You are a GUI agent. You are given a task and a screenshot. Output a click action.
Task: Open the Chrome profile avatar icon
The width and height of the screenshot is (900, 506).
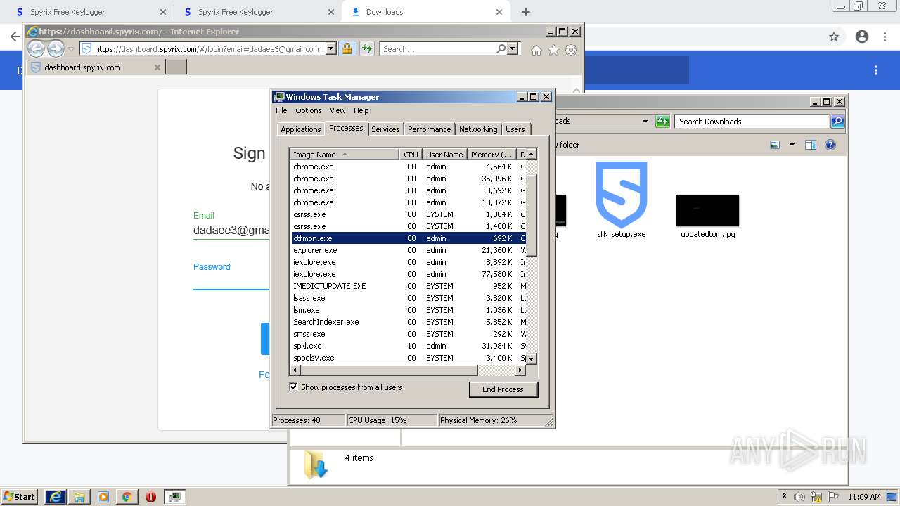(x=862, y=37)
